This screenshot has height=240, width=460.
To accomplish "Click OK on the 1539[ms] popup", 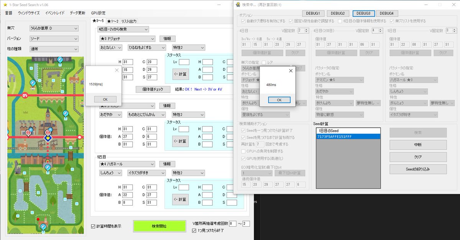I will point(105,99).
